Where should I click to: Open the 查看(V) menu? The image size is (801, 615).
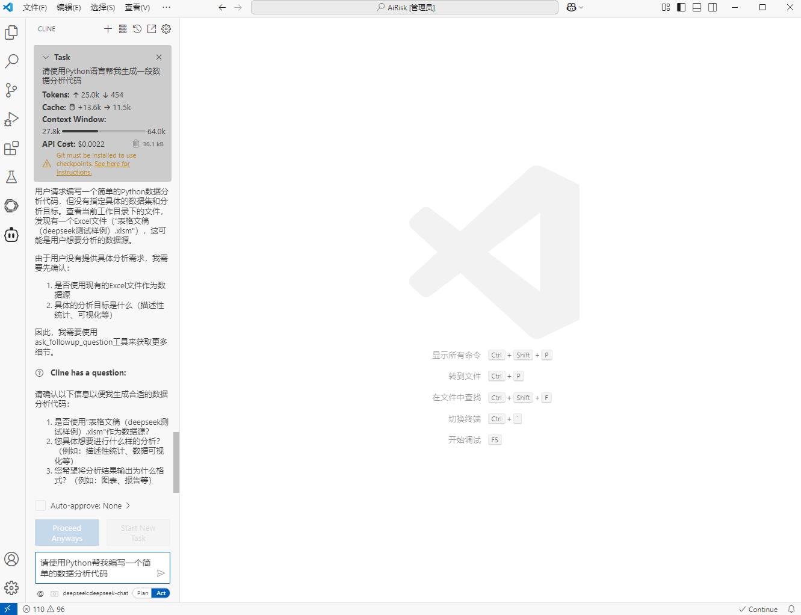(137, 7)
